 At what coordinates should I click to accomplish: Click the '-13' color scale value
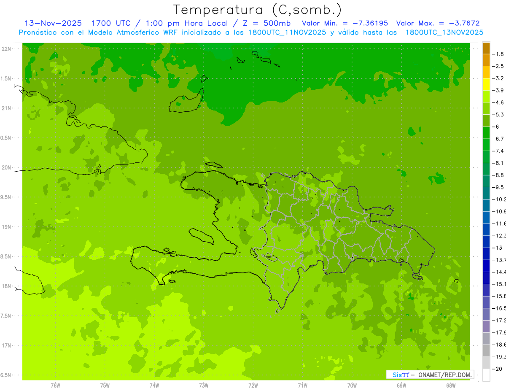pos(497,248)
